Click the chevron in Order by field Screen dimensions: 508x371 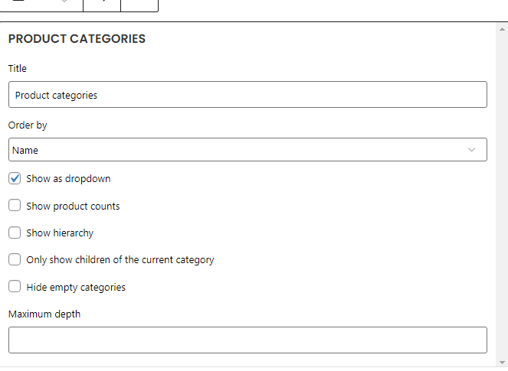[471, 150]
